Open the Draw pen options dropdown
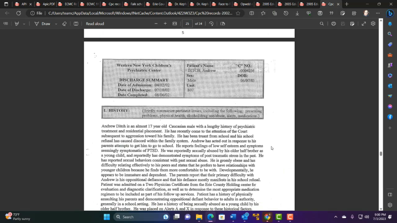The width and height of the screenshot is (397, 223). [x=56, y=24]
